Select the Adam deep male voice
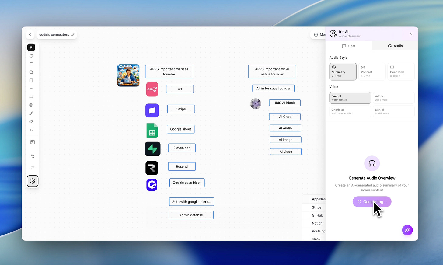The width and height of the screenshot is (443, 265). [x=394, y=98]
